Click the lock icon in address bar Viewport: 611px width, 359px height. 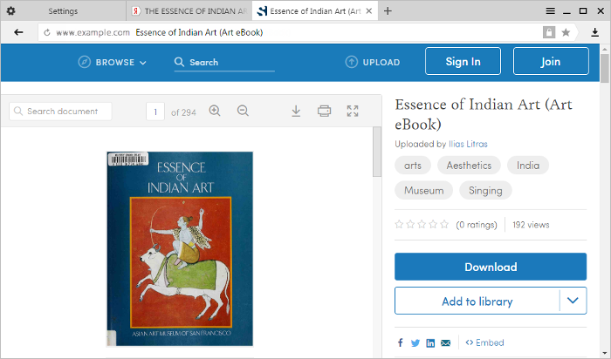click(549, 32)
